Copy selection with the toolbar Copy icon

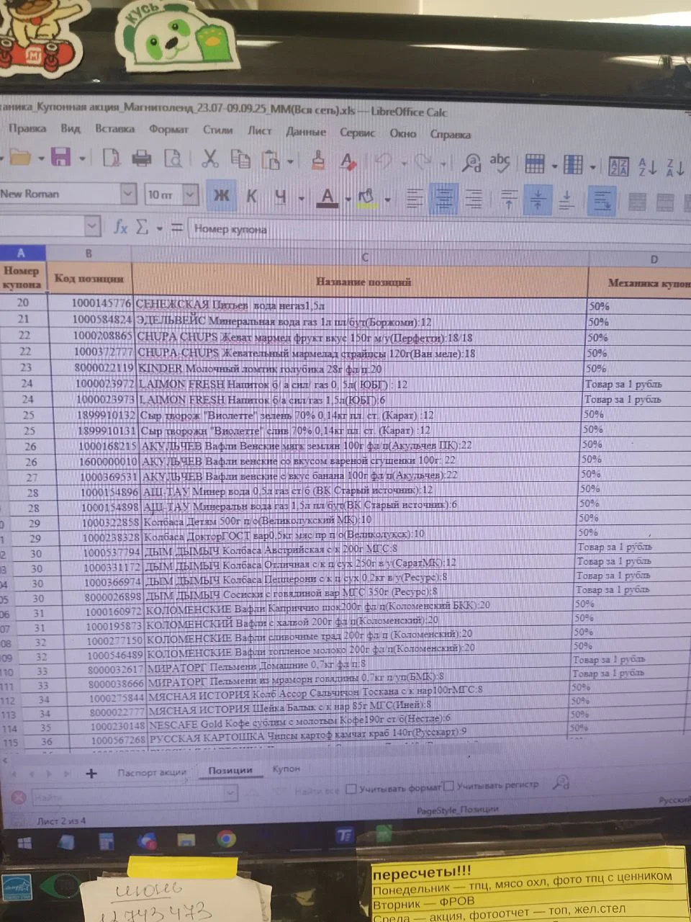pyautogui.click(x=240, y=158)
